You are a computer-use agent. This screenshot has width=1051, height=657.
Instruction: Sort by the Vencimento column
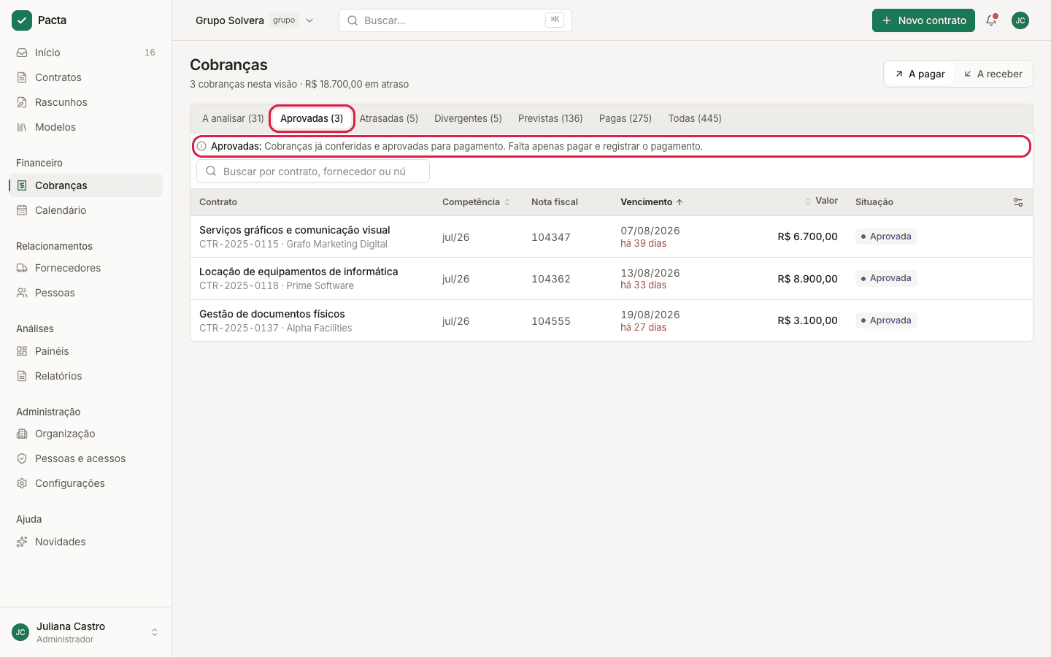click(x=652, y=202)
